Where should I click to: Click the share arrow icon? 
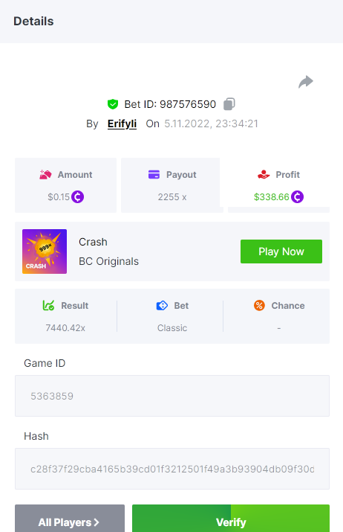[306, 82]
